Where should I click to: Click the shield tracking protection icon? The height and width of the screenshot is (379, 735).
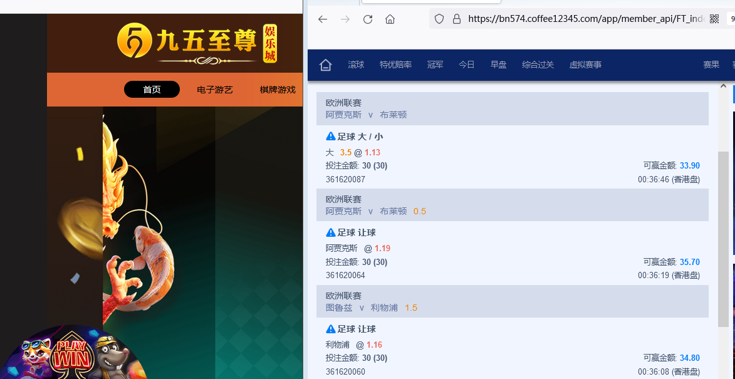pos(439,19)
